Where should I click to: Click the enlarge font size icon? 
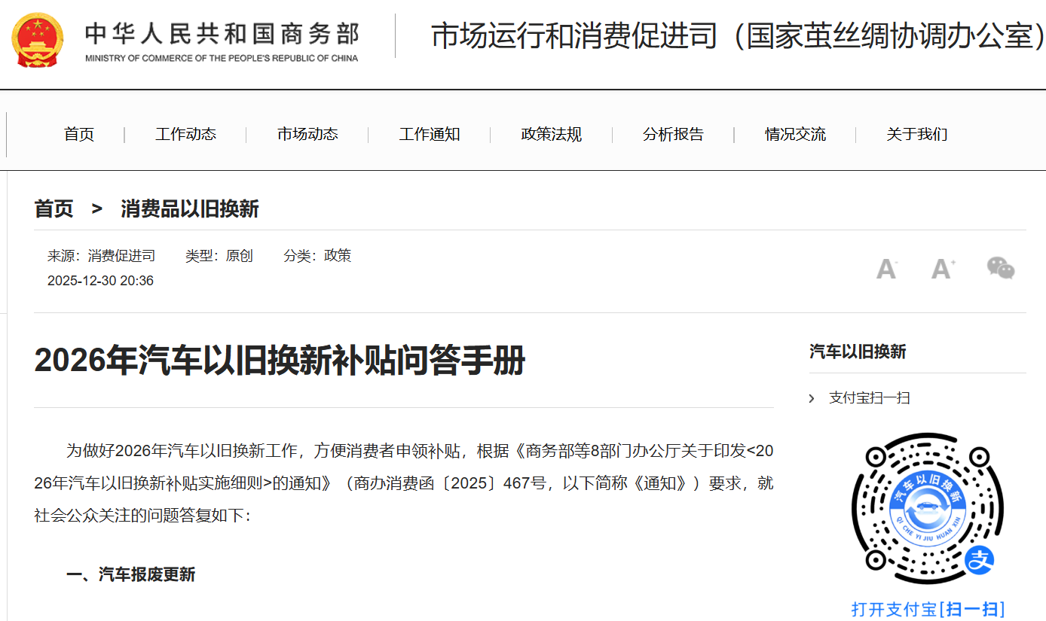[942, 269]
